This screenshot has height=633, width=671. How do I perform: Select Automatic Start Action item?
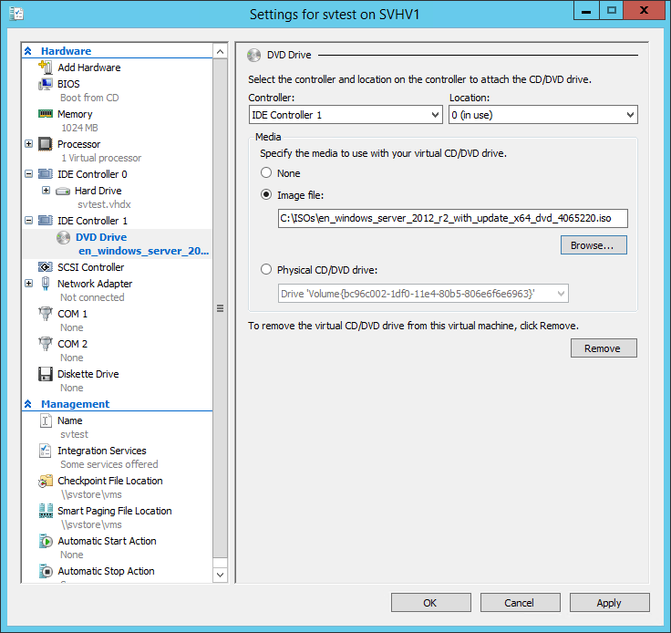[107, 541]
